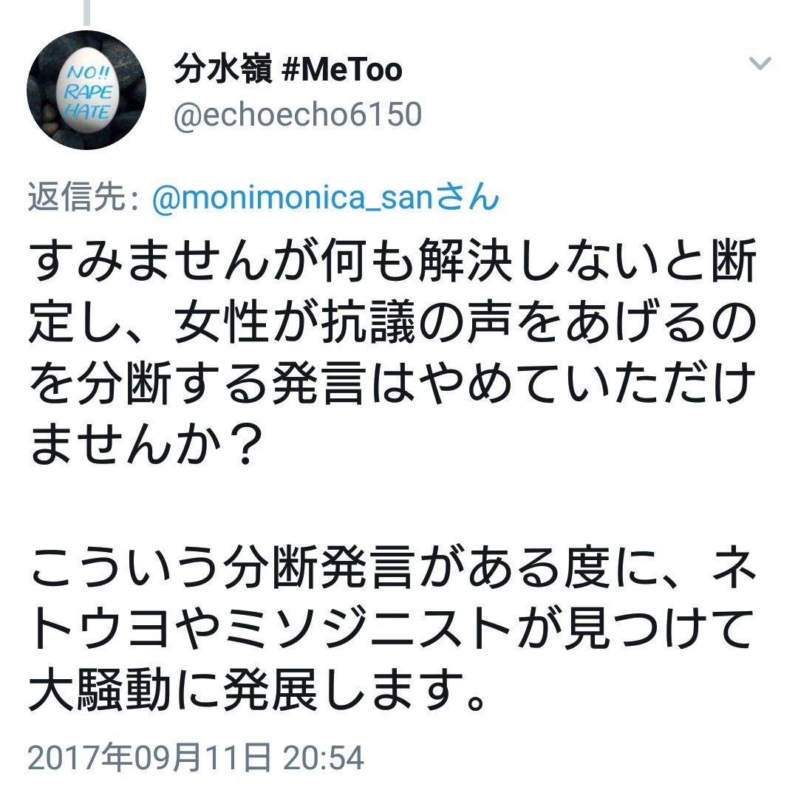Click the NO!! RAPE HATE text on egg
798x787 pixels.
[x=88, y=92]
